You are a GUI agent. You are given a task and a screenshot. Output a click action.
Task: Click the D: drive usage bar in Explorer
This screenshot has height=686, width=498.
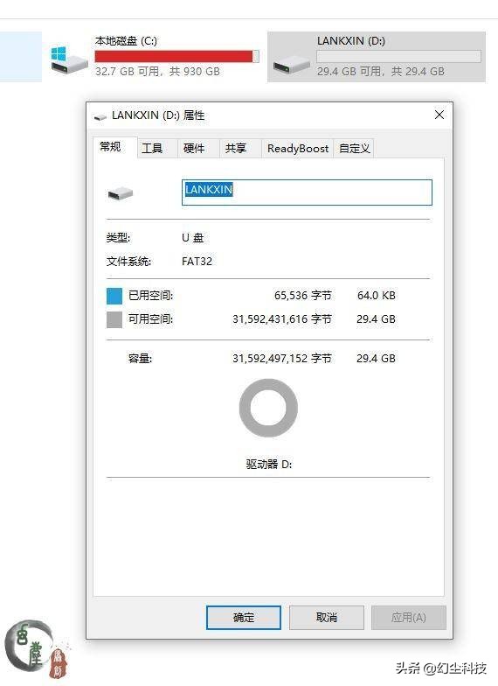point(398,56)
